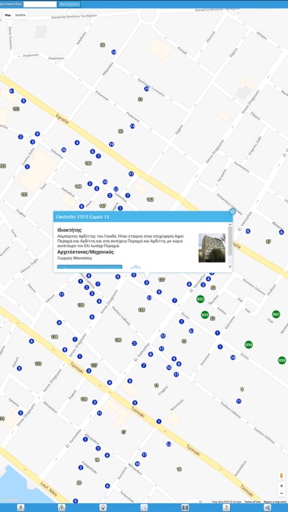Click the architect name Γιώργος Μανούσος
The height and width of the screenshot is (512, 288).
[x=74, y=258]
